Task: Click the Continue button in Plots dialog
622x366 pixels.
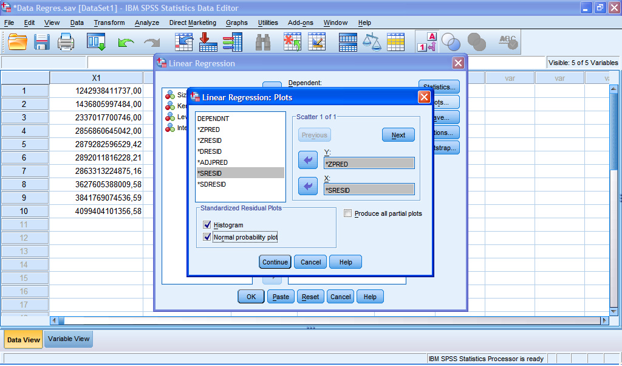Action: (275, 261)
